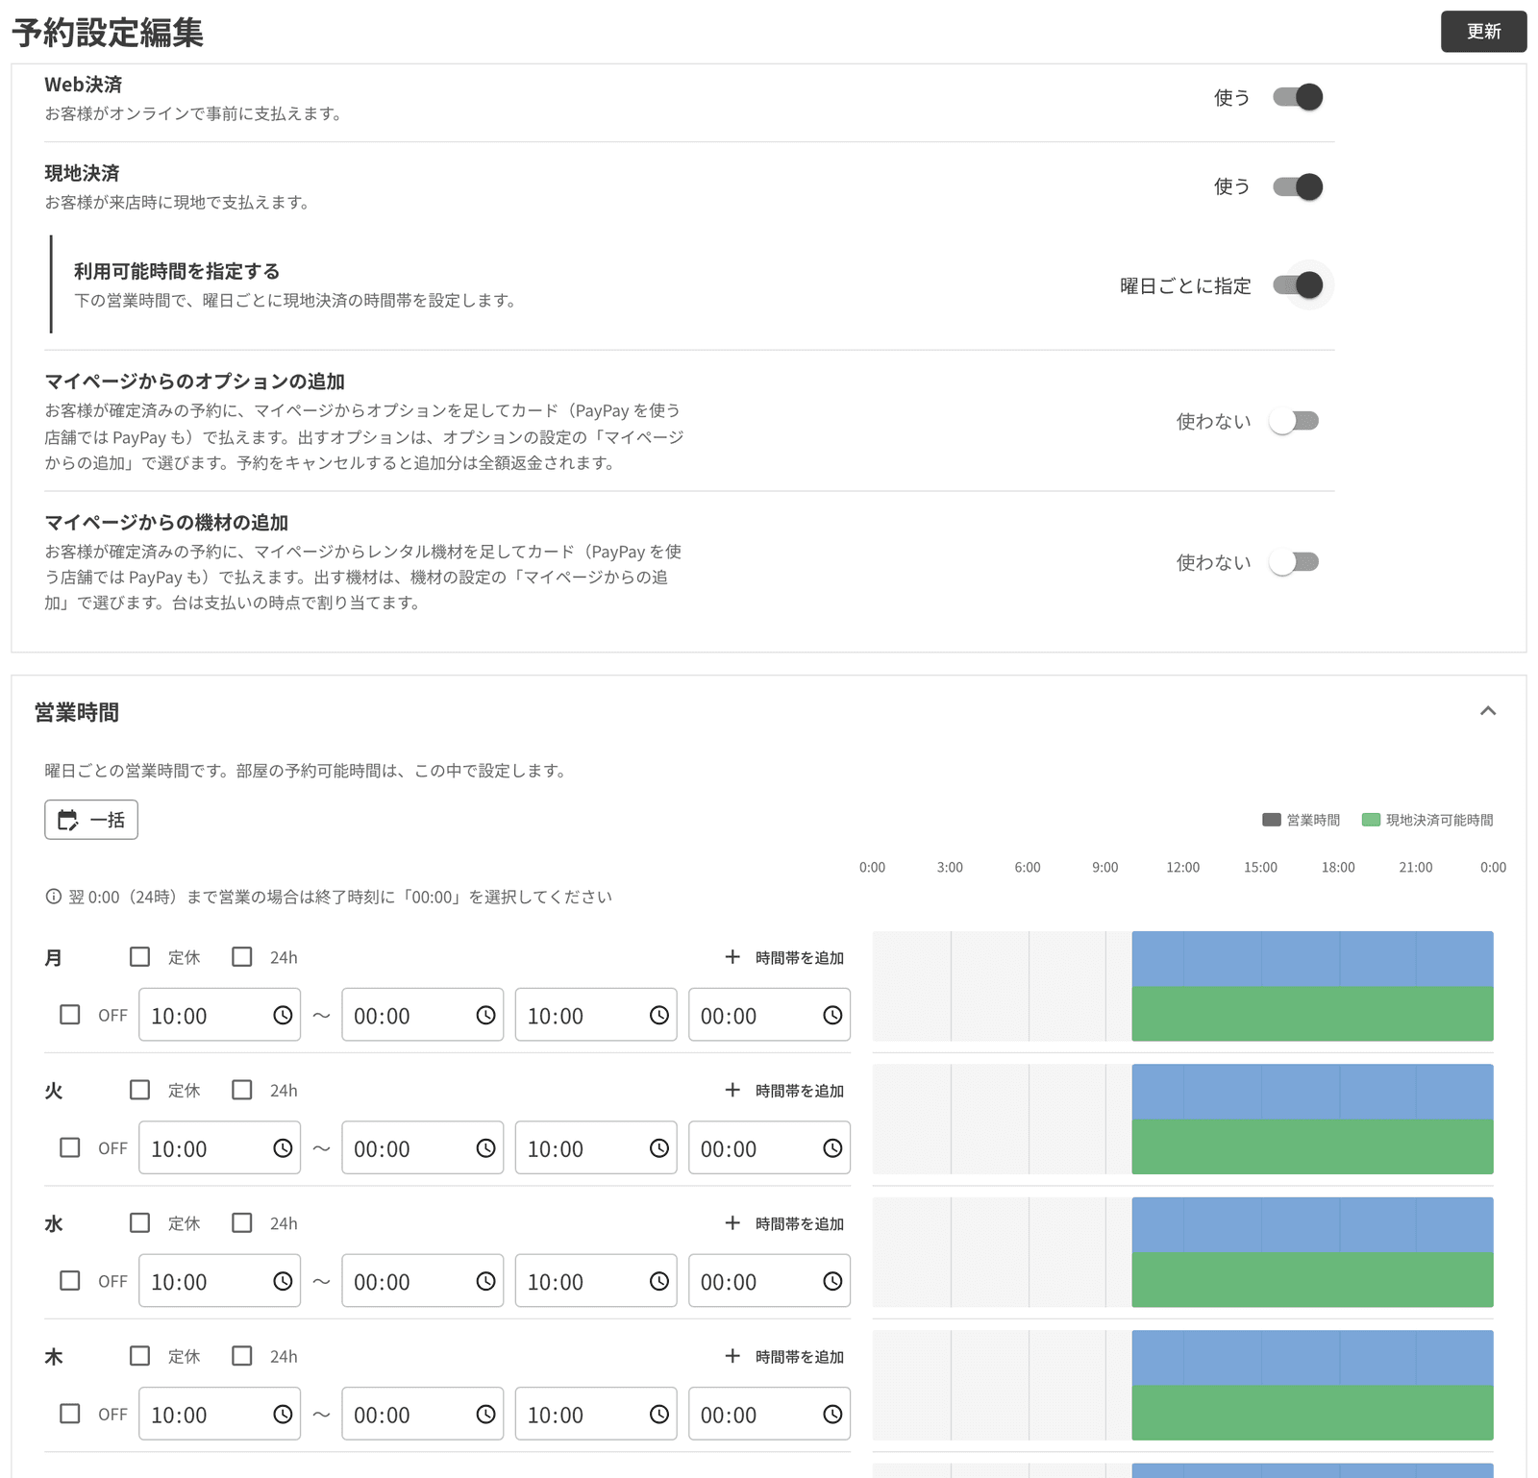Open clock icon in 木 row's first 10:00 field
Image resolution: width=1538 pixels, height=1478 pixels.
pos(283,1414)
